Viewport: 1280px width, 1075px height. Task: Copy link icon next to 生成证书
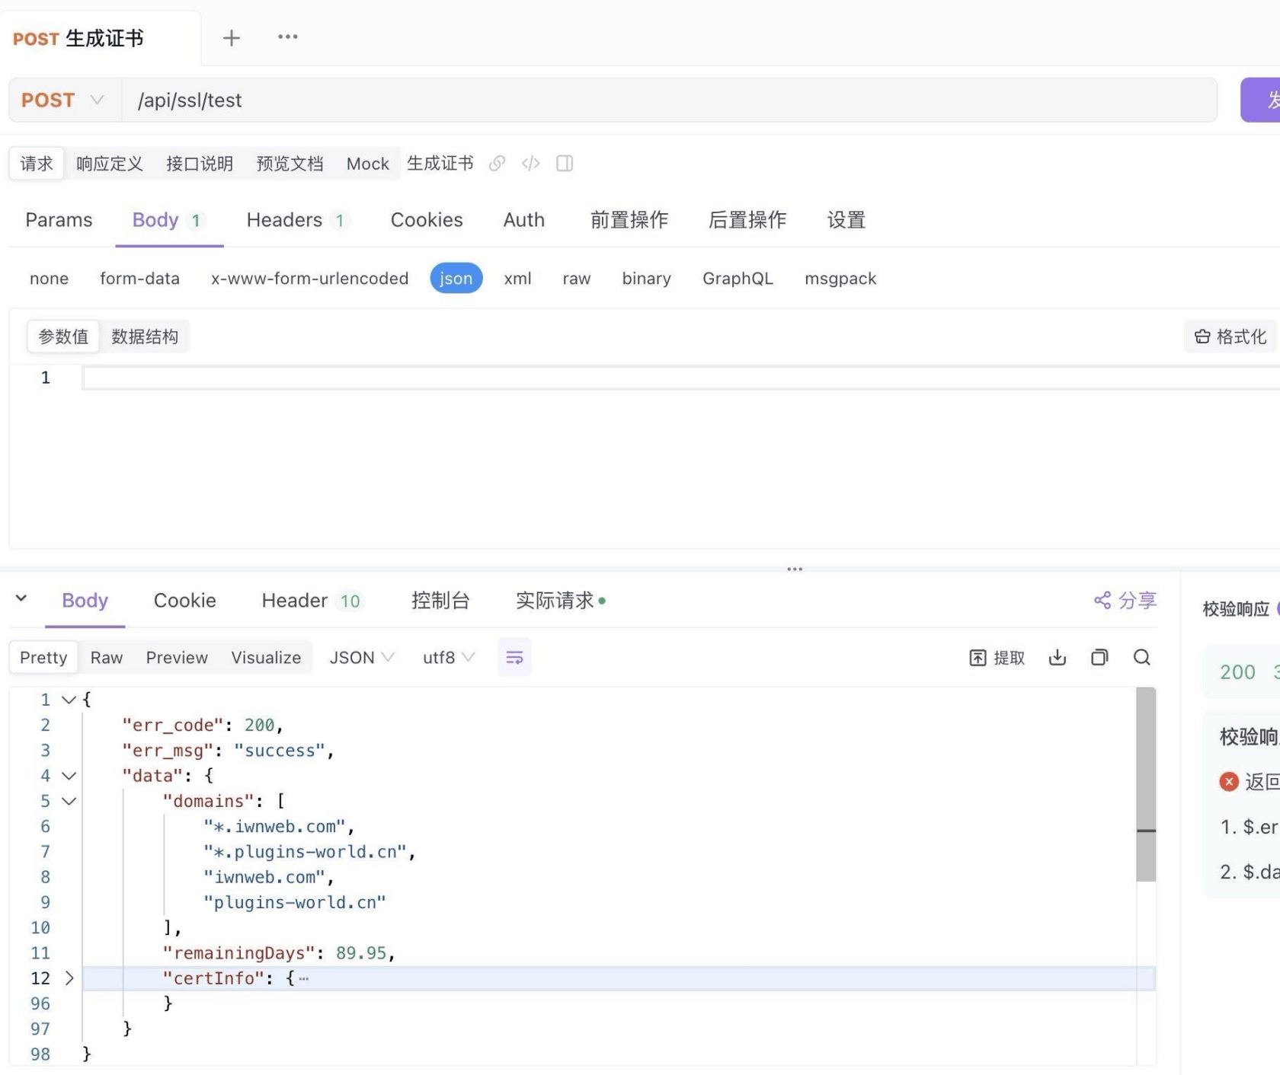[x=497, y=164]
